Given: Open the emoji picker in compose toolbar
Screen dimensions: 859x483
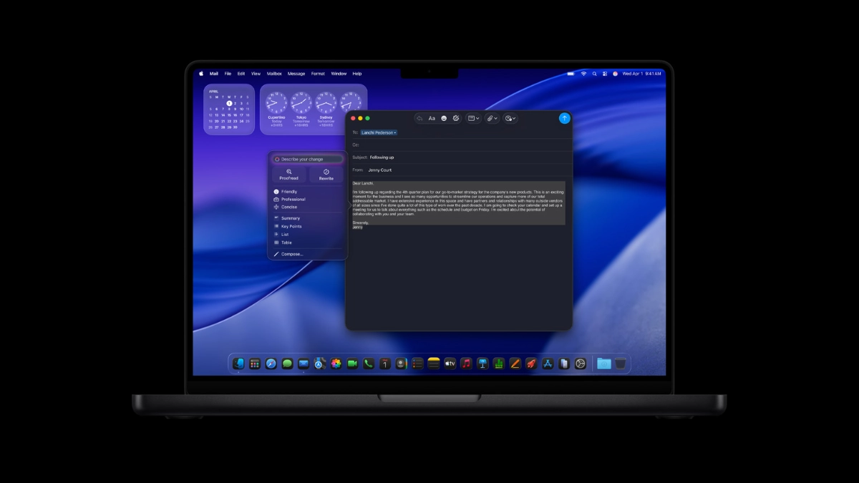Looking at the screenshot, I should 444,118.
